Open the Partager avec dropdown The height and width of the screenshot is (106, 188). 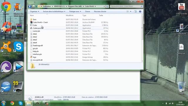tap(75, 11)
